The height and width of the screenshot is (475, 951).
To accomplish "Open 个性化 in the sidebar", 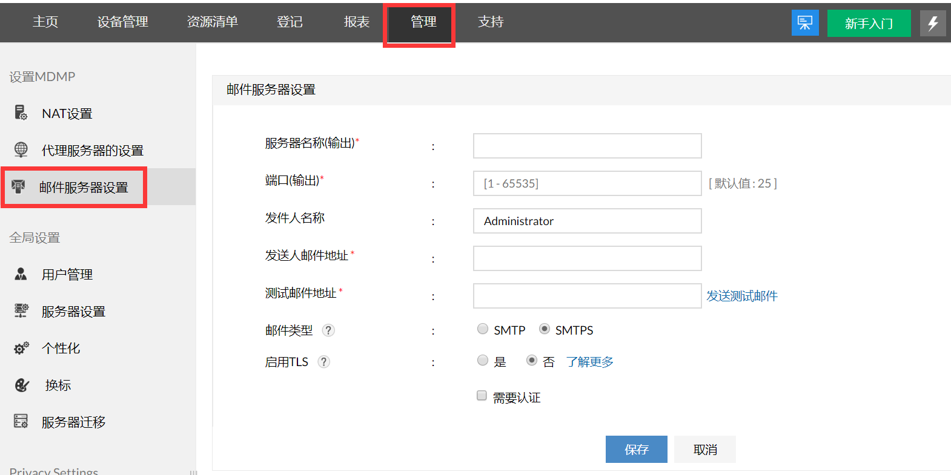I will (61, 348).
